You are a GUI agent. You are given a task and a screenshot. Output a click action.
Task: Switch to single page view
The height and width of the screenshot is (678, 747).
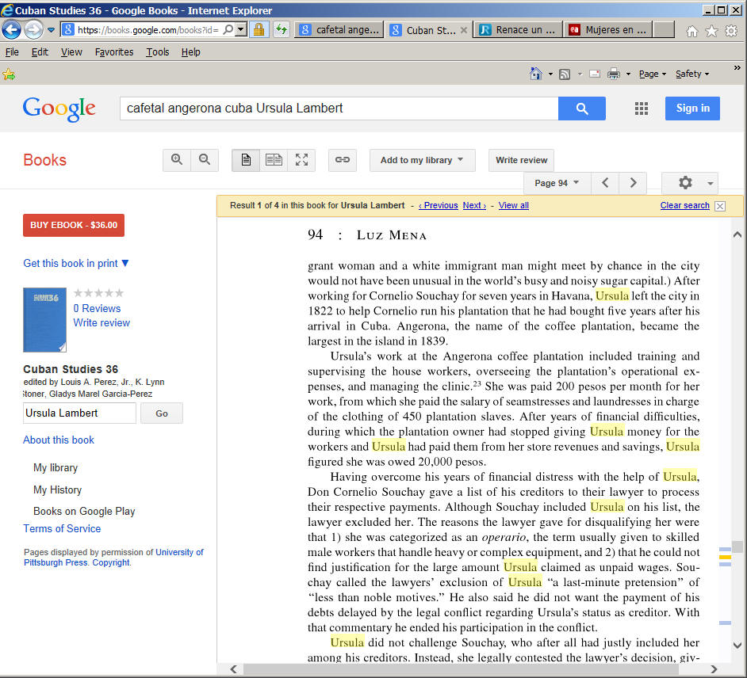tap(246, 160)
